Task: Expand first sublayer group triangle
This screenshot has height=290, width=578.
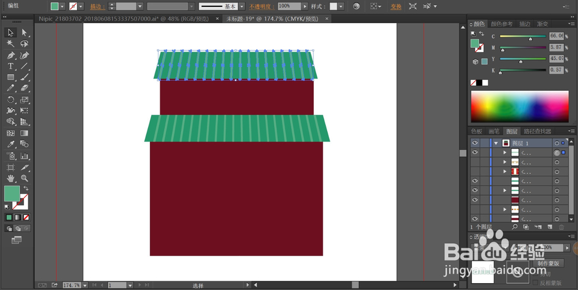Action: [505, 152]
